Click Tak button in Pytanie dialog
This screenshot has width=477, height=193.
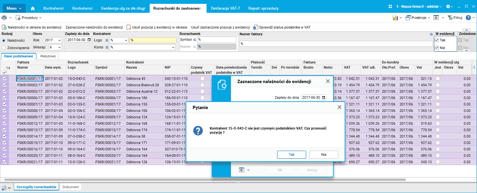(292, 155)
